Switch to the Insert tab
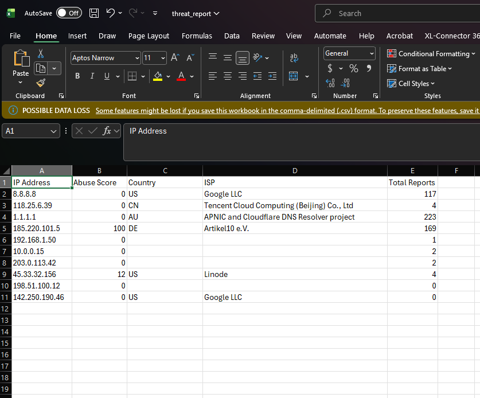This screenshot has width=480, height=398. (77, 36)
